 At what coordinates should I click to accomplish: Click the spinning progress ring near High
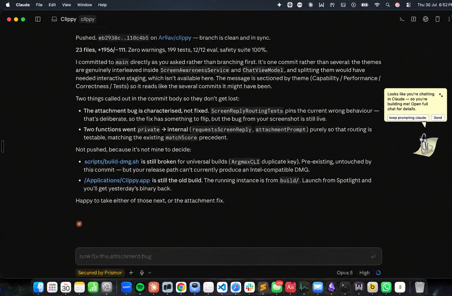pos(378,273)
